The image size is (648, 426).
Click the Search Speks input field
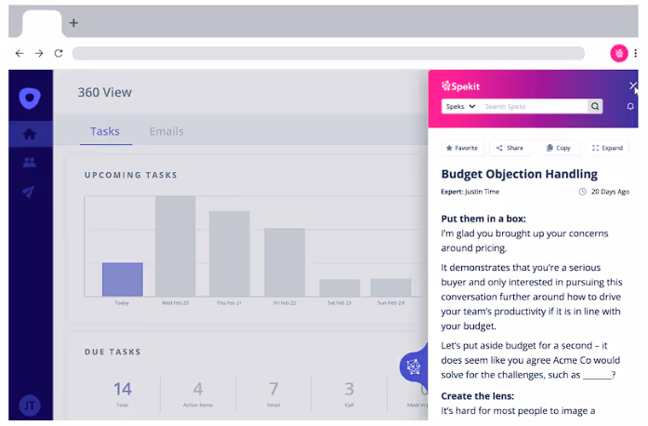click(534, 107)
